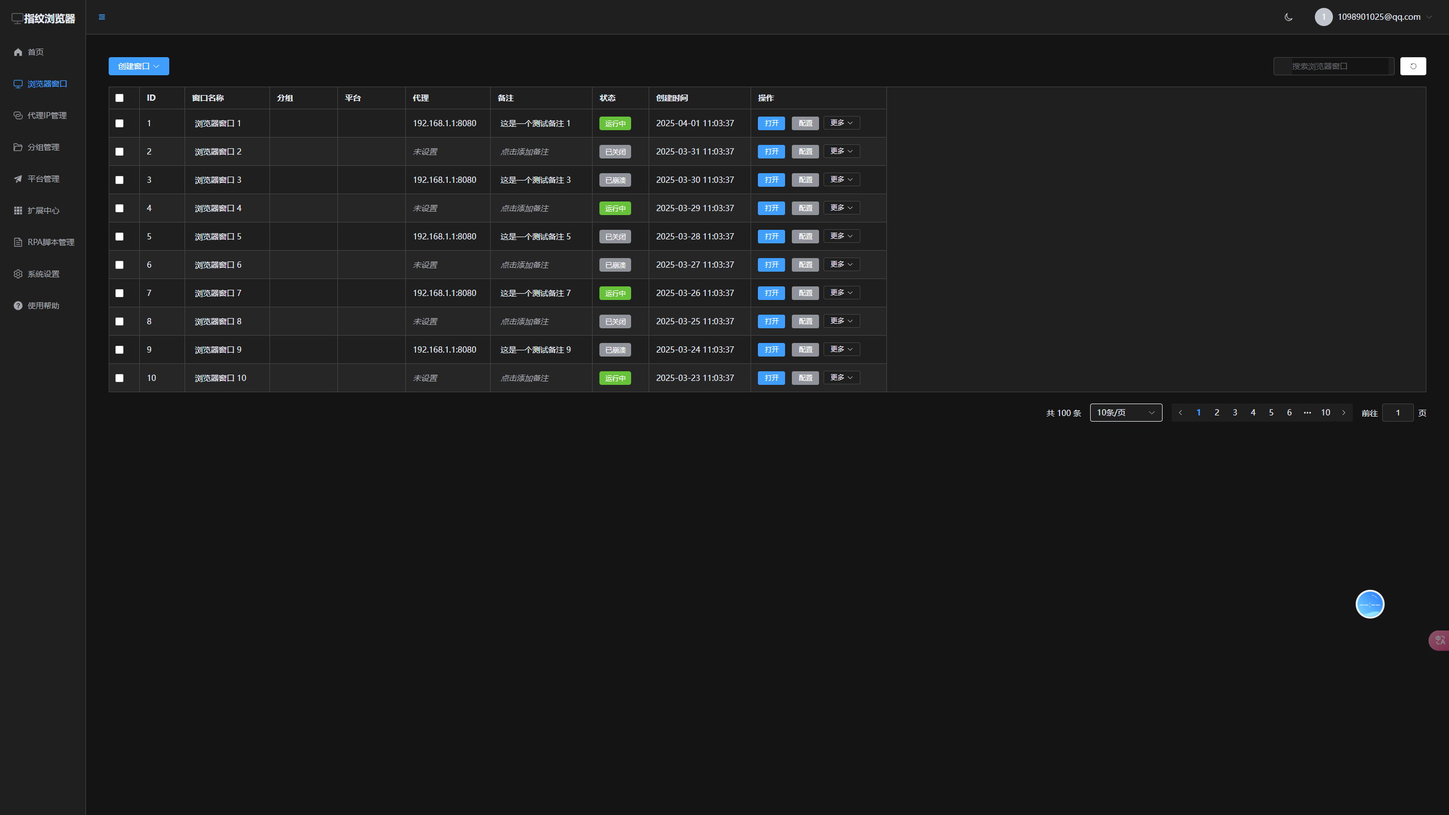This screenshot has height=815, width=1449.
Task: Click the 搜索浏览器窗口 search field
Action: (1334, 66)
